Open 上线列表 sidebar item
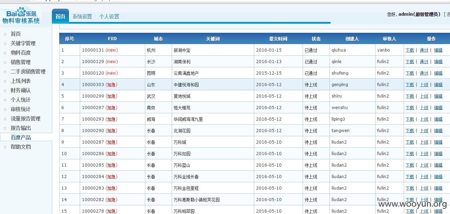 tap(21, 81)
